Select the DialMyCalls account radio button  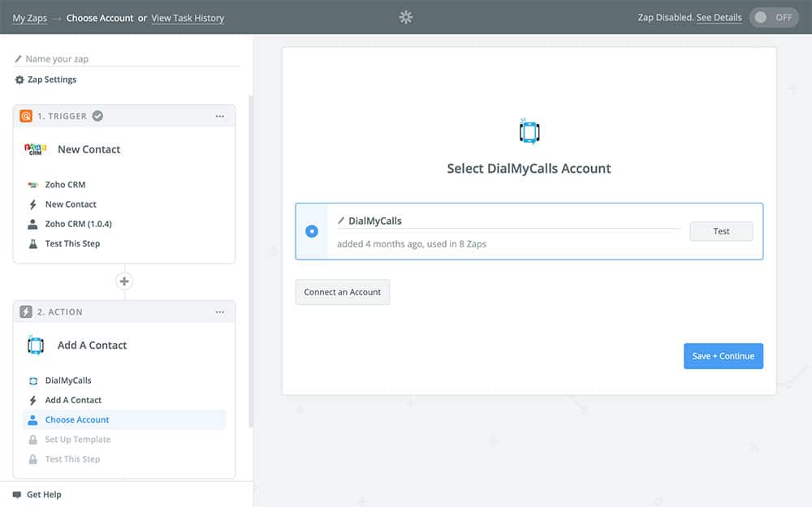click(x=312, y=231)
